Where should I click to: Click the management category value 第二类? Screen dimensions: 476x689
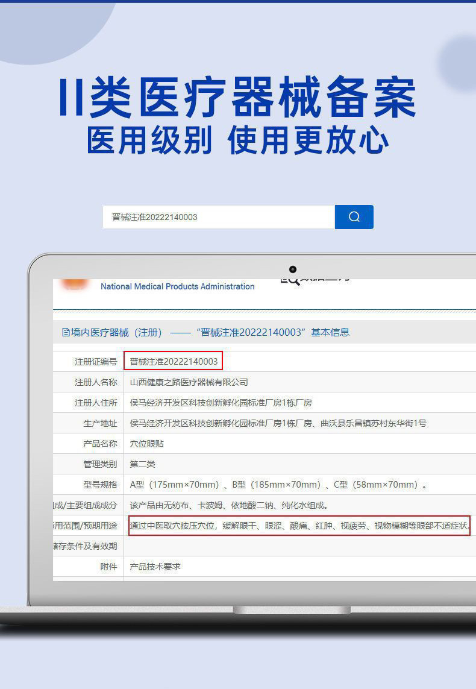142,464
